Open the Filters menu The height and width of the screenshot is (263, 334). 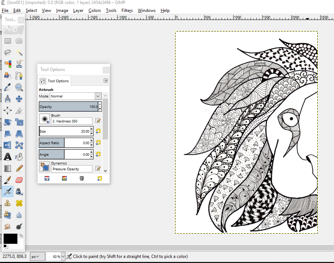[x=127, y=11]
